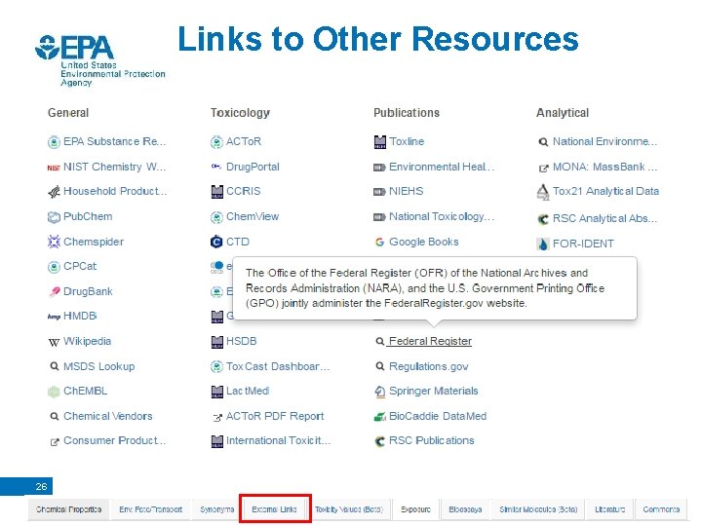Open the Google Books link
Viewport: 702px width, 526px height.
pyautogui.click(x=423, y=242)
